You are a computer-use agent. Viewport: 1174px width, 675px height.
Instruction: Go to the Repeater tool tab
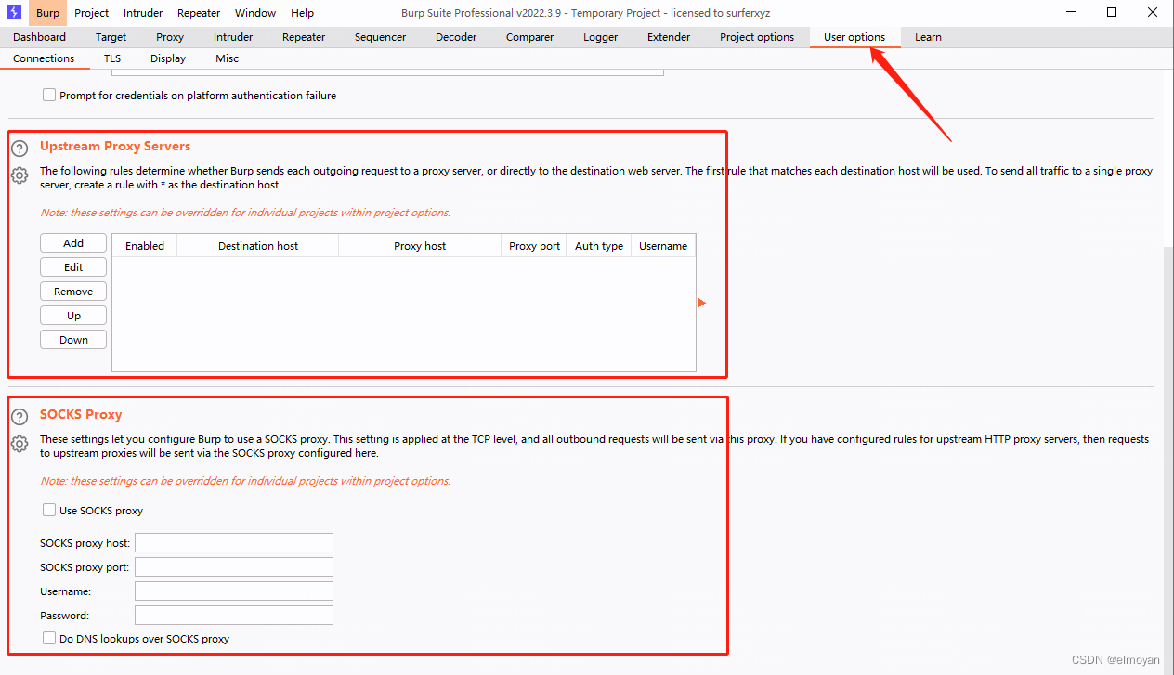(x=304, y=37)
